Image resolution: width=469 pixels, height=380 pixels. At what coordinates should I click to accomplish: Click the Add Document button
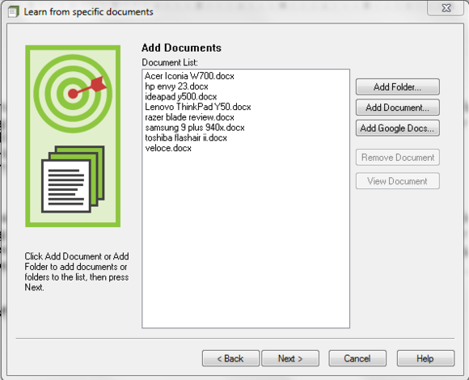(x=398, y=108)
